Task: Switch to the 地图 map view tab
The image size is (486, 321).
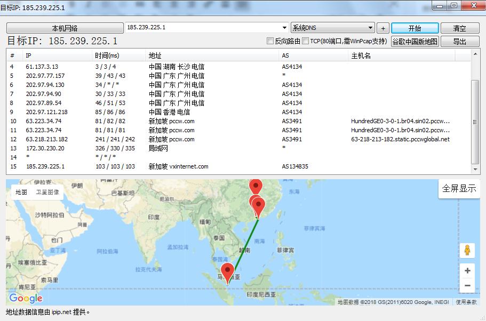Action: pyautogui.click(x=20, y=191)
